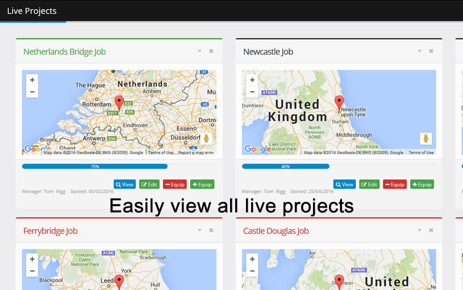463x290 pixels.
Task: Open the Live Projects tab
Action: tap(32, 11)
